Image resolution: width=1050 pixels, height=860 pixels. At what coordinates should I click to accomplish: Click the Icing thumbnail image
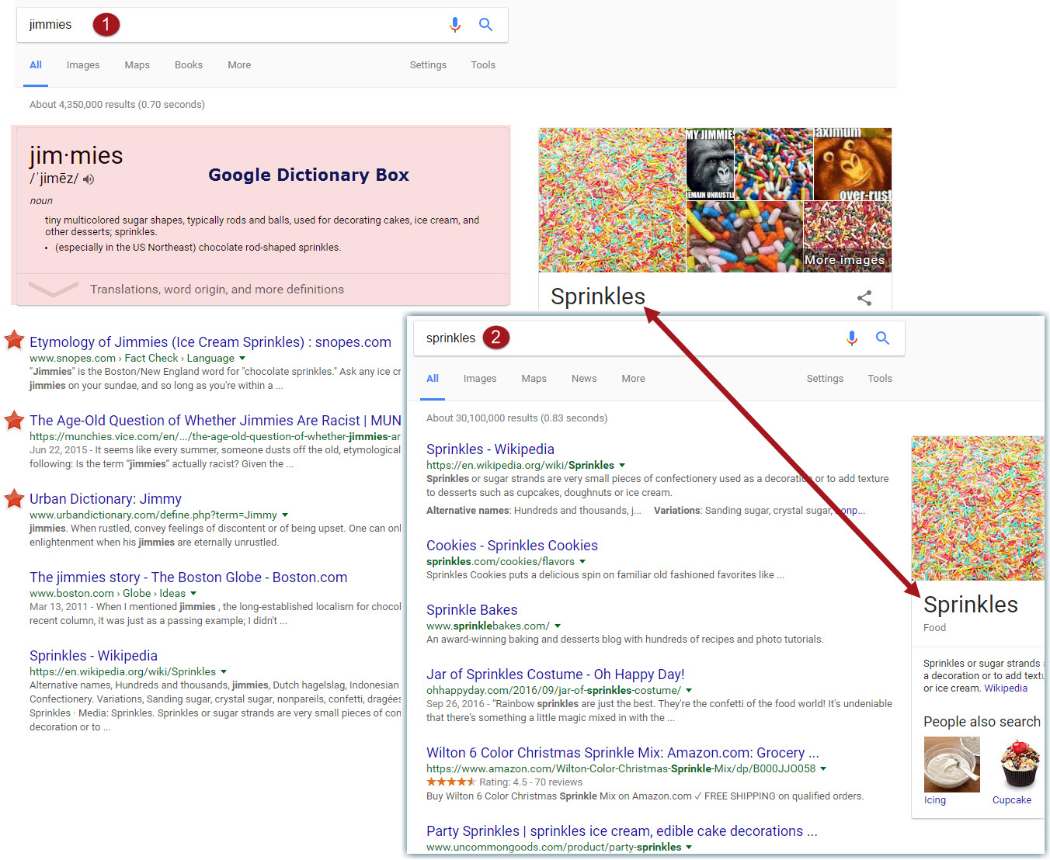tap(951, 764)
